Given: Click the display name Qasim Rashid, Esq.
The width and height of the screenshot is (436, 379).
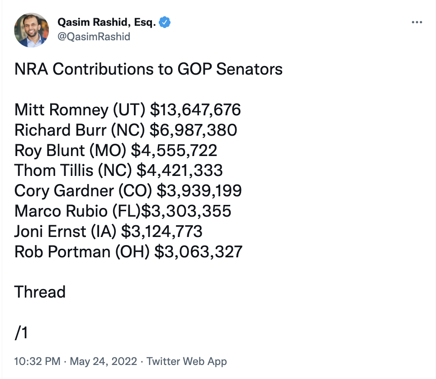Looking at the screenshot, I should pos(106,22).
